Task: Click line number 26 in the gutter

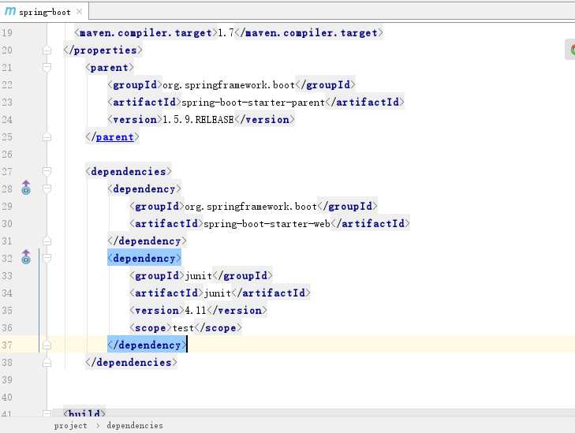Action: point(7,155)
